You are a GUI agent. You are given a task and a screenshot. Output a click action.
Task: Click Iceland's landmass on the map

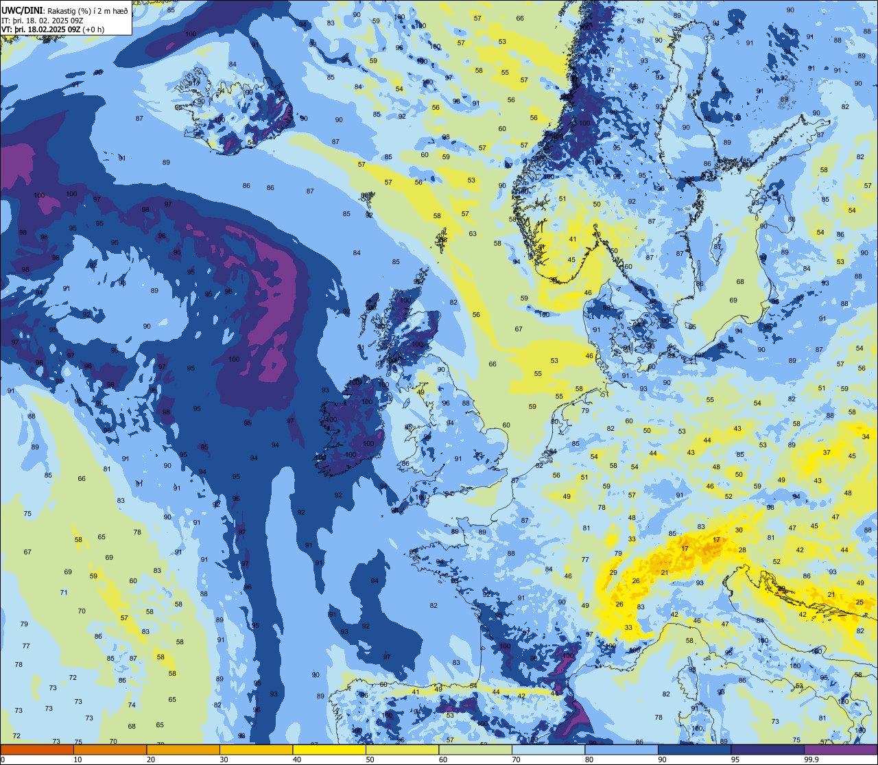[x=233, y=110]
